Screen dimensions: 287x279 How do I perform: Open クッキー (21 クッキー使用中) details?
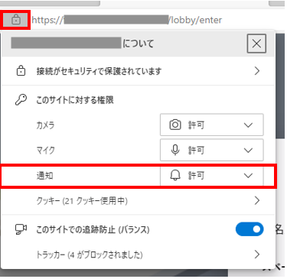[138, 201]
